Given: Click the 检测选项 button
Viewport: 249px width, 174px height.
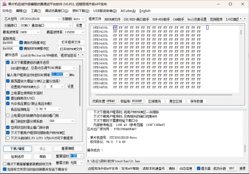Looking at the screenshot, I should point(18,157).
